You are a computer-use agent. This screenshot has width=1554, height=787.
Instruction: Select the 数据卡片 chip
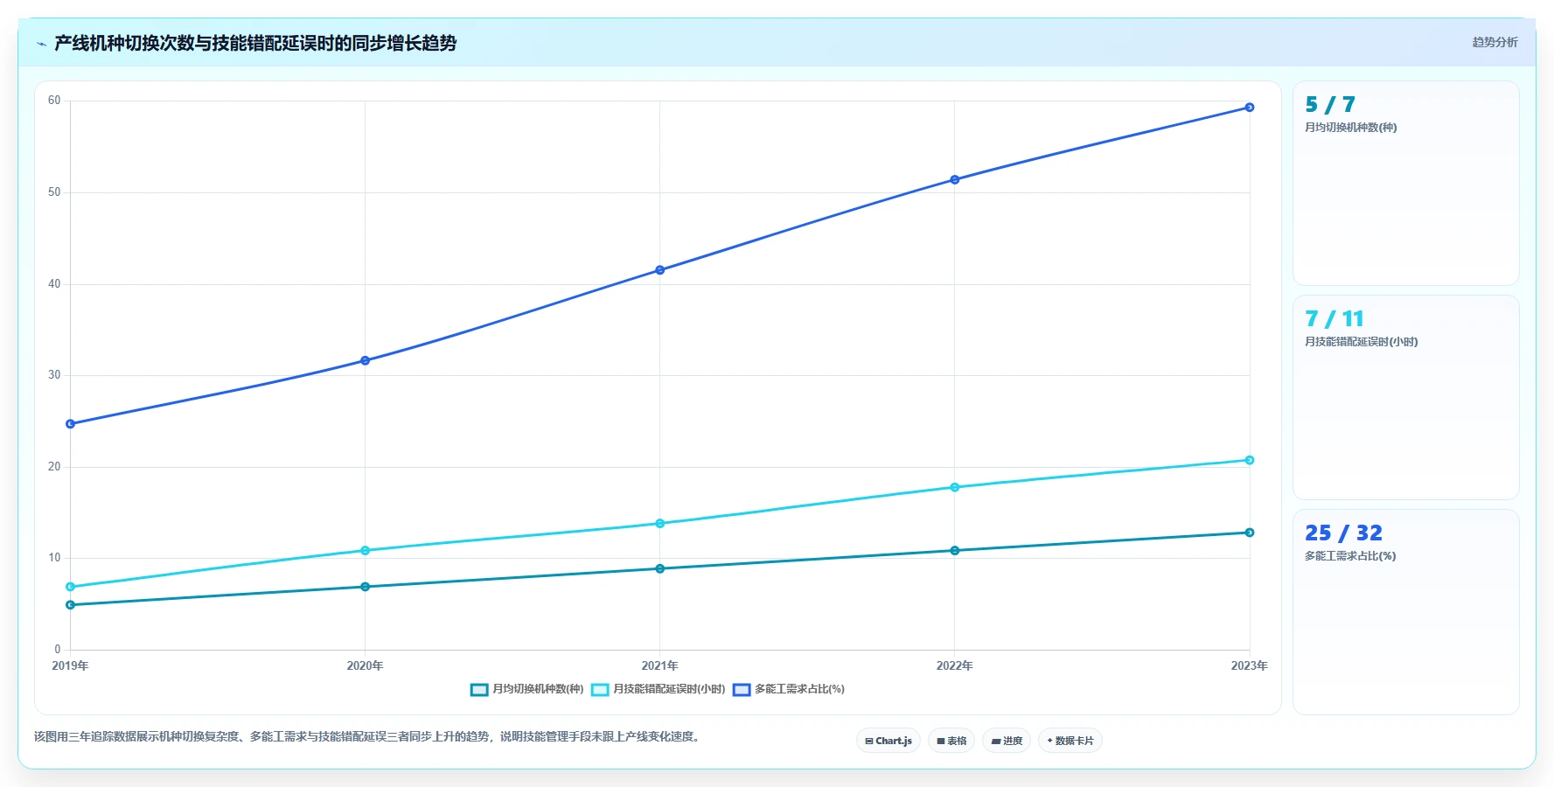[x=1070, y=741]
